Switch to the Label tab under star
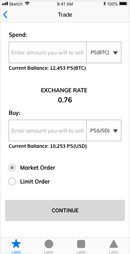 point(16,252)
